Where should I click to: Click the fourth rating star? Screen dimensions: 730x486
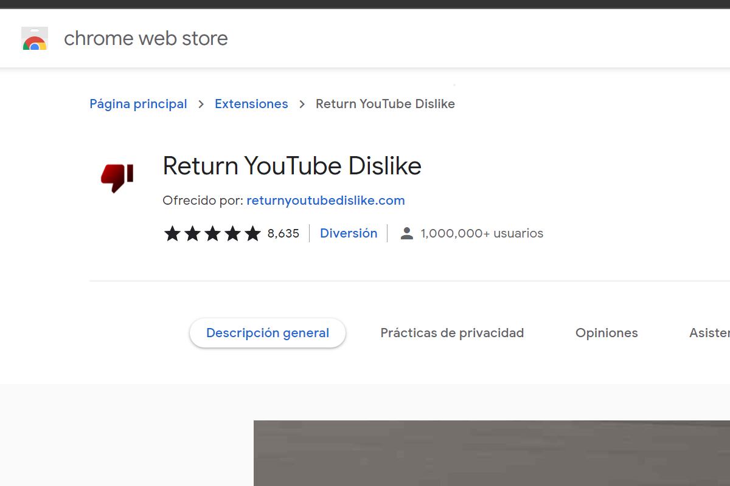(233, 233)
